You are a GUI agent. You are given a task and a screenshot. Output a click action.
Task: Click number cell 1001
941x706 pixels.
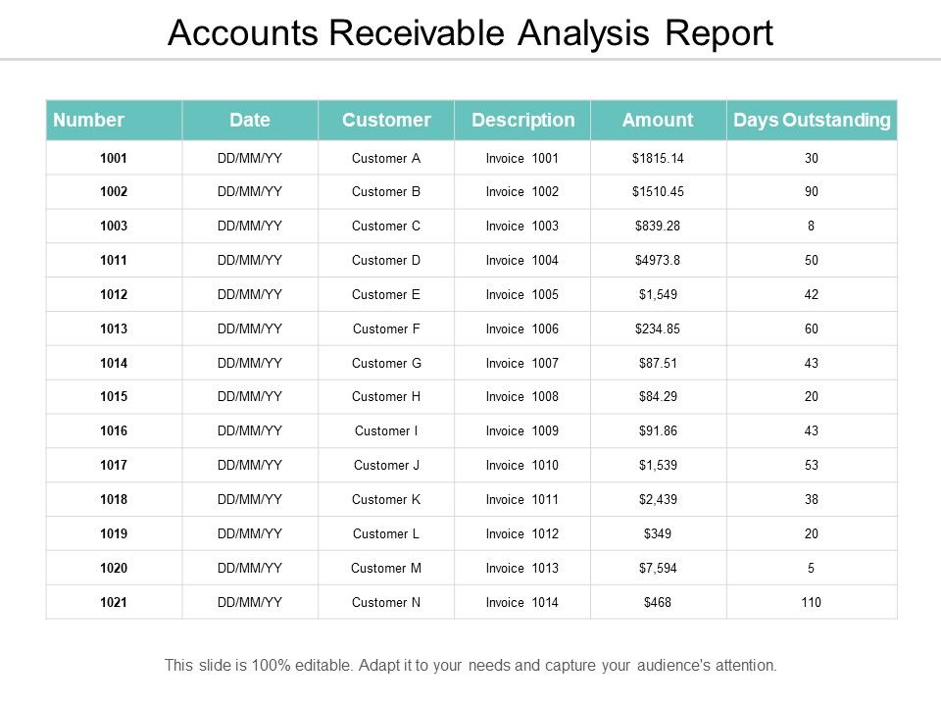[114, 158]
